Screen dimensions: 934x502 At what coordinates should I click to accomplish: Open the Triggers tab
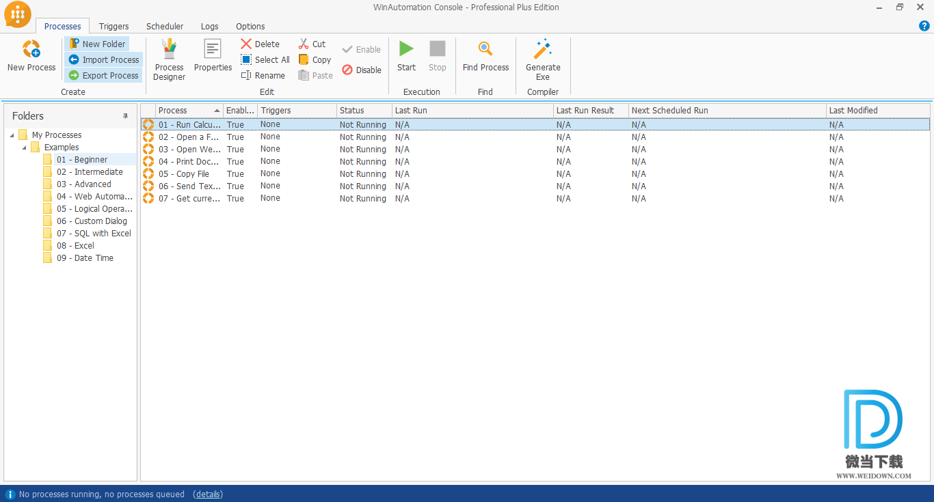point(114,26)
